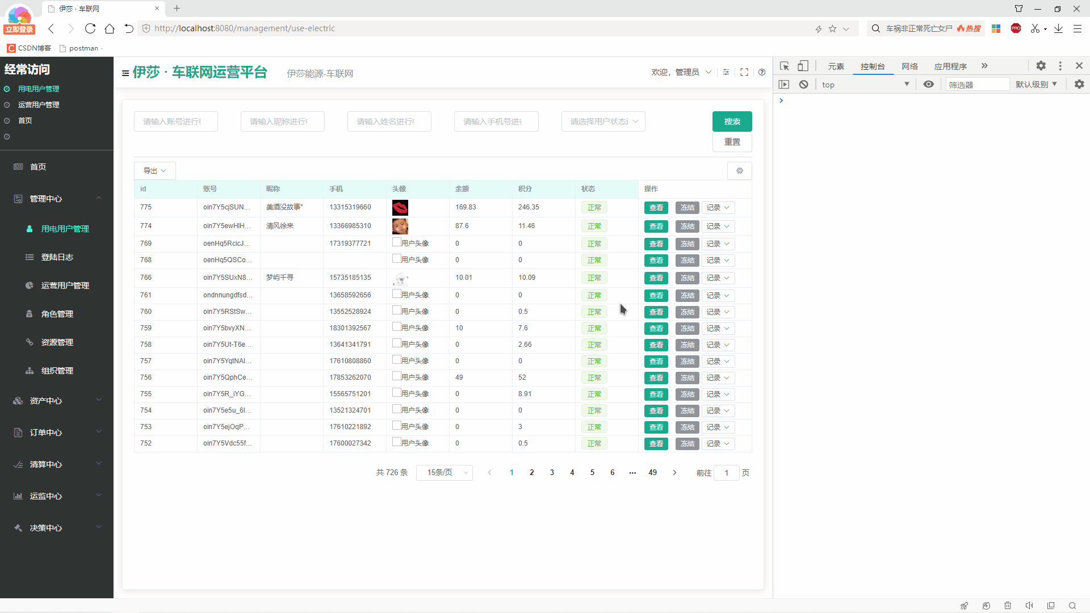This screenshot has width=1090, height=613.
Task: Click browser home icon
Action: pyautogui.click(x=110, y=28)
